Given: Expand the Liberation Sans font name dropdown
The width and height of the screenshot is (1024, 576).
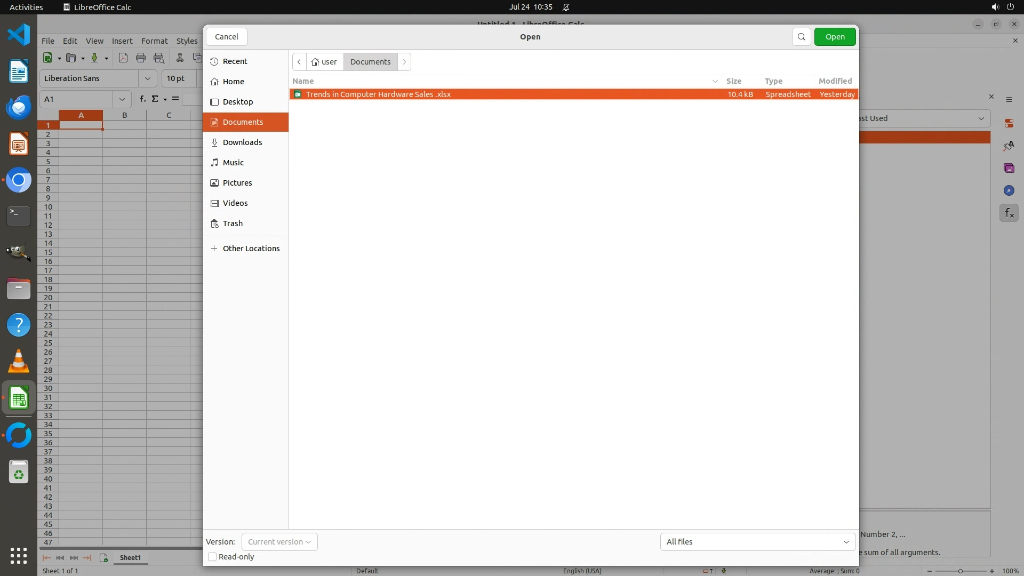Looking at the screenshot, I should tap(147, 78).
